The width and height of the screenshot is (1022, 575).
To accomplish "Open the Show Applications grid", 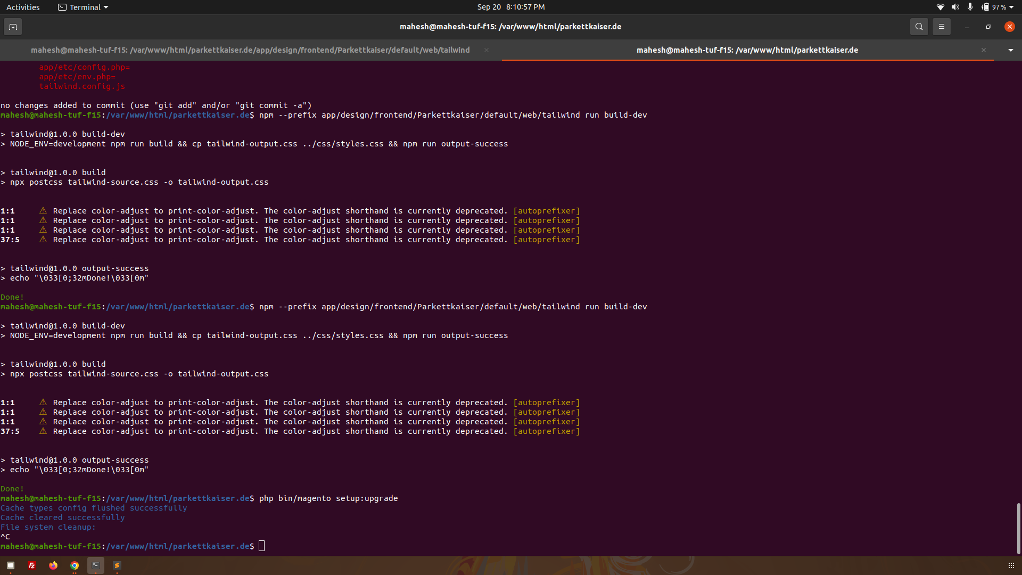I will [x=1011, y=565].
